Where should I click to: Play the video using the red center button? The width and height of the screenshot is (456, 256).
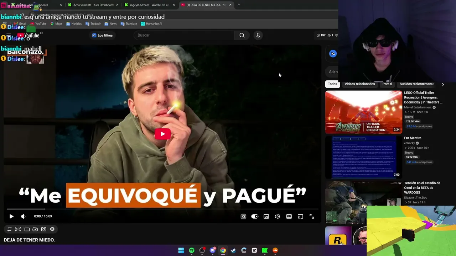(162, 134)
